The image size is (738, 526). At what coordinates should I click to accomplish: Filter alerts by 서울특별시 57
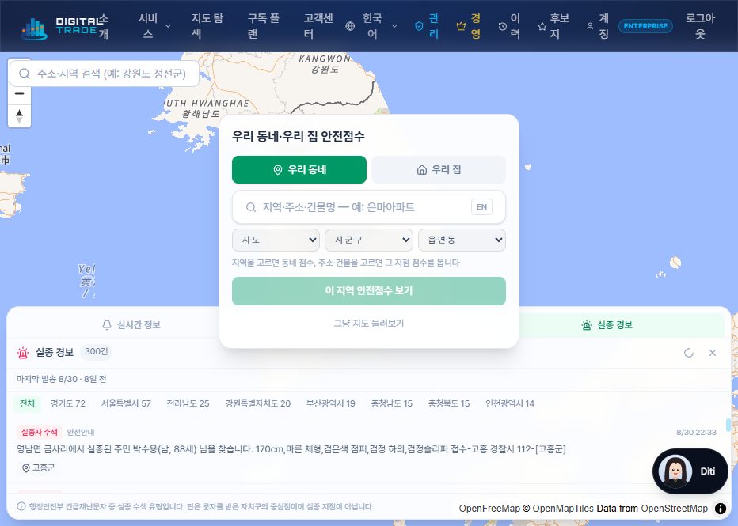click(126, 403)
